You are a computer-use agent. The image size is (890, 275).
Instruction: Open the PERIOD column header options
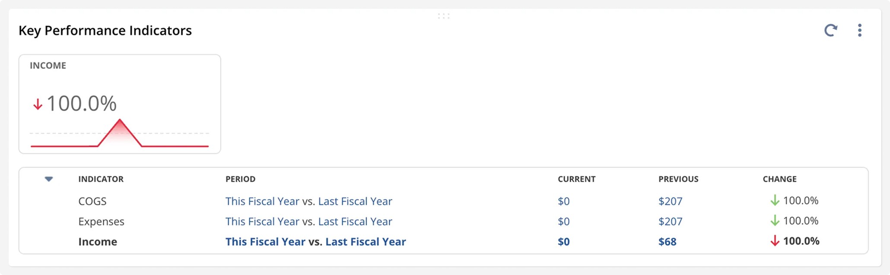241,179
